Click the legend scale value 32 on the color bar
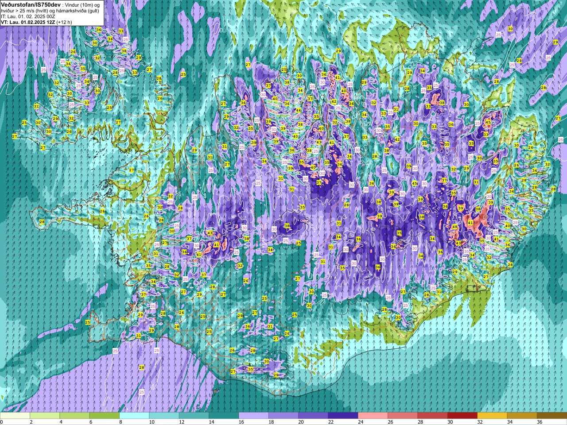This screenshot has height=425, width=567. point(480,422)
